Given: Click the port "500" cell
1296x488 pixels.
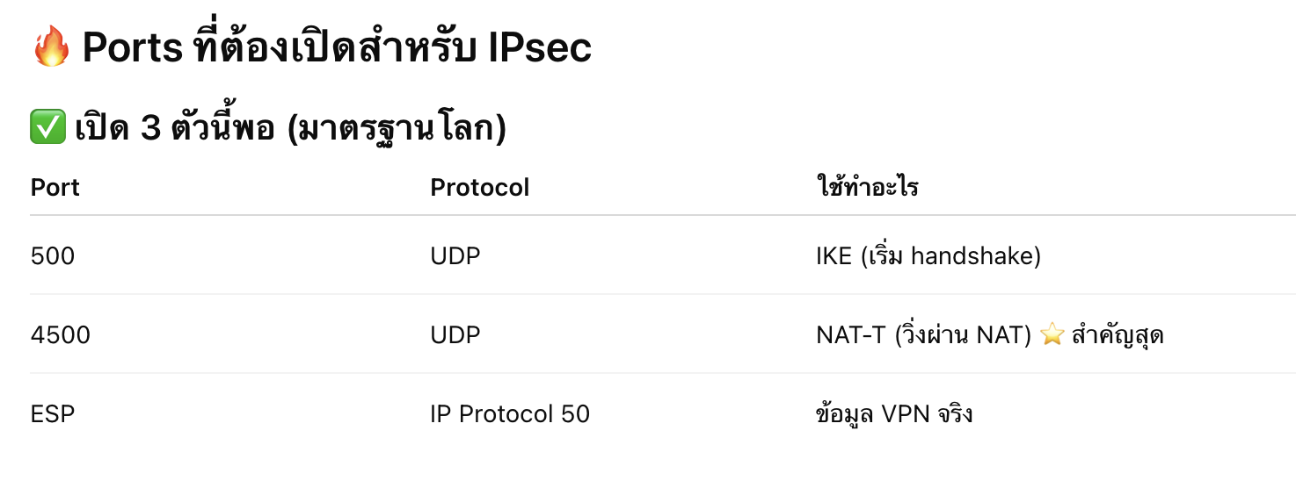Looking at the screenshot, I should pyautogui.click(x=53, y=256).
